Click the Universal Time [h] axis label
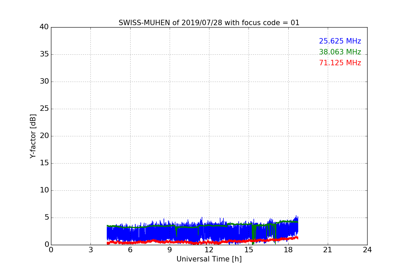The height and width of the screenshot is (272, 408). pos(209,259)
